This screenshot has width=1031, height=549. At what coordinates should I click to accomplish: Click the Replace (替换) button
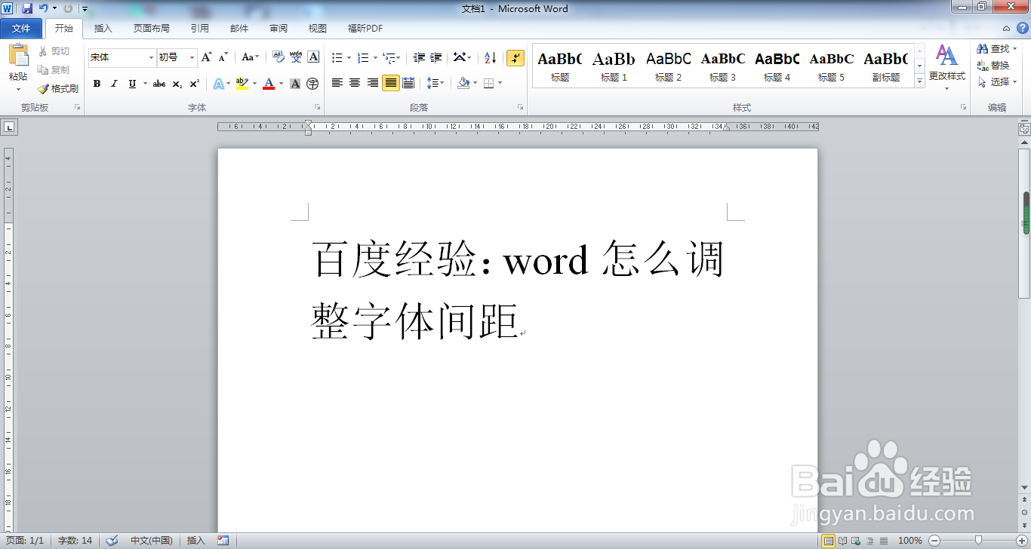[x=993, y=66]
